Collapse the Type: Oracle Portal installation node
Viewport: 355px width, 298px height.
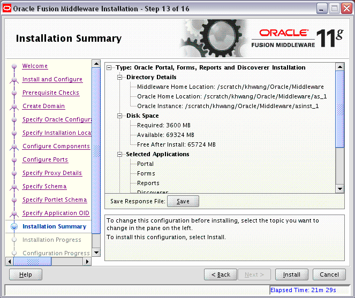[109, 67]
